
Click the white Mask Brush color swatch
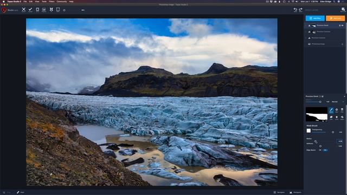(x=309, y=131)
